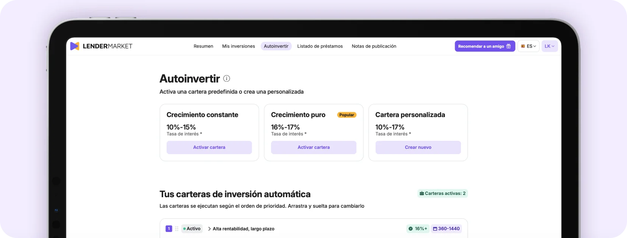Activate the Crecimiento puro portfolio
The image size is (627, 238).
point(313,147)
